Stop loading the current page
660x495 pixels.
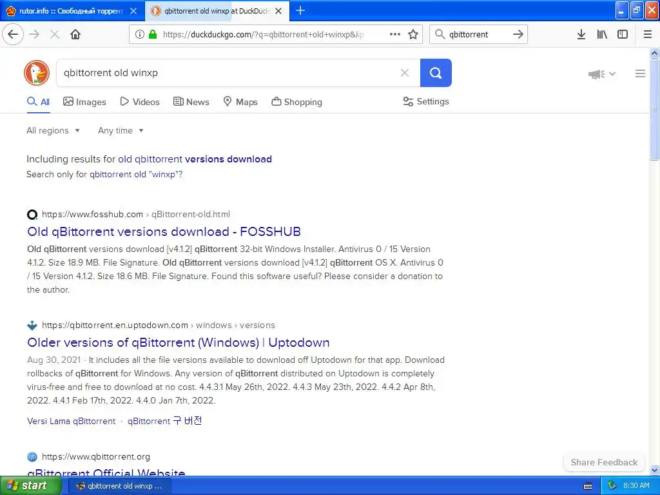[x=55, y=34]
